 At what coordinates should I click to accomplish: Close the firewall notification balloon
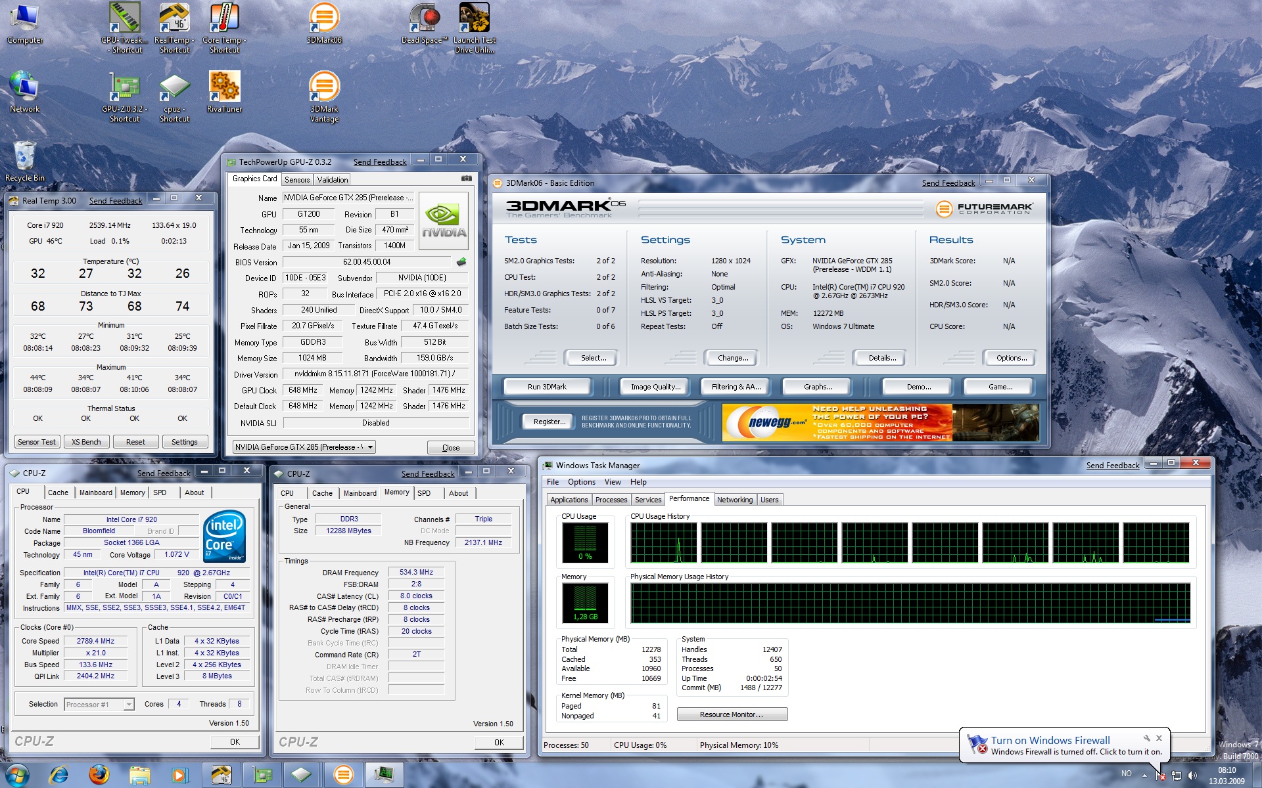coord(1159,738)
